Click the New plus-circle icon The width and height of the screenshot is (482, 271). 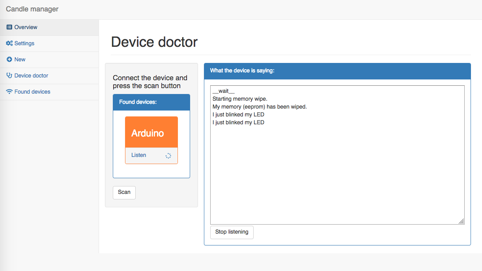pos(9,59)
